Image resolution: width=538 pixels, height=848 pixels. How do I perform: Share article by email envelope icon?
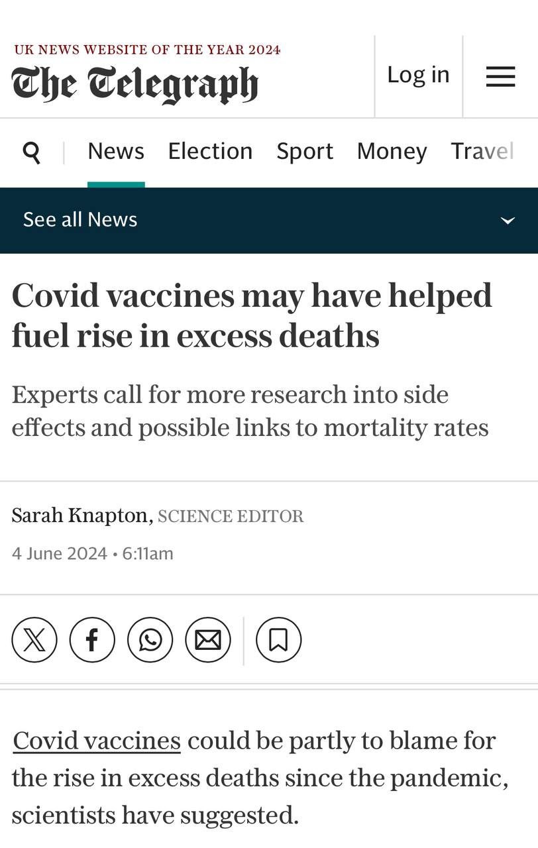(208, 640)
